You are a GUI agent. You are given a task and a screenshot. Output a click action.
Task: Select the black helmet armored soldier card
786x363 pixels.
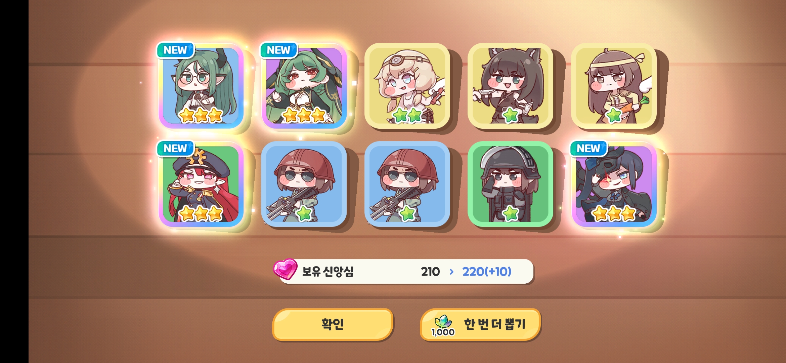click(510, 184)
